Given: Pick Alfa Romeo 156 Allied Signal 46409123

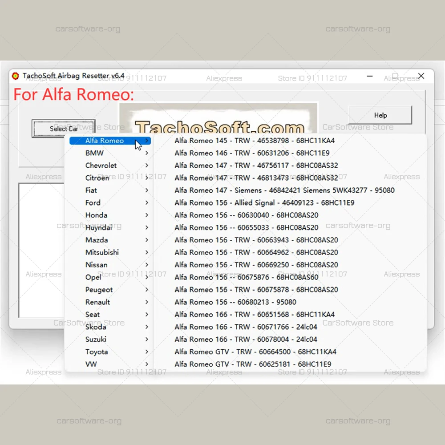Looking at the screenshot, I should click(264, 202).
